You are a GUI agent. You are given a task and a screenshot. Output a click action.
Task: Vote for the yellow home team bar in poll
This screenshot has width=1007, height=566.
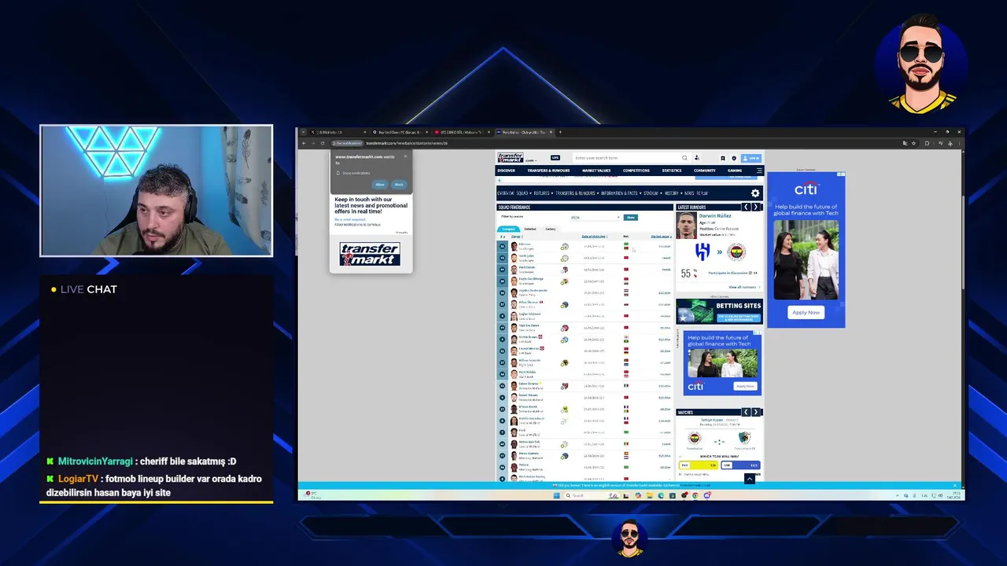tap(699, 465)
